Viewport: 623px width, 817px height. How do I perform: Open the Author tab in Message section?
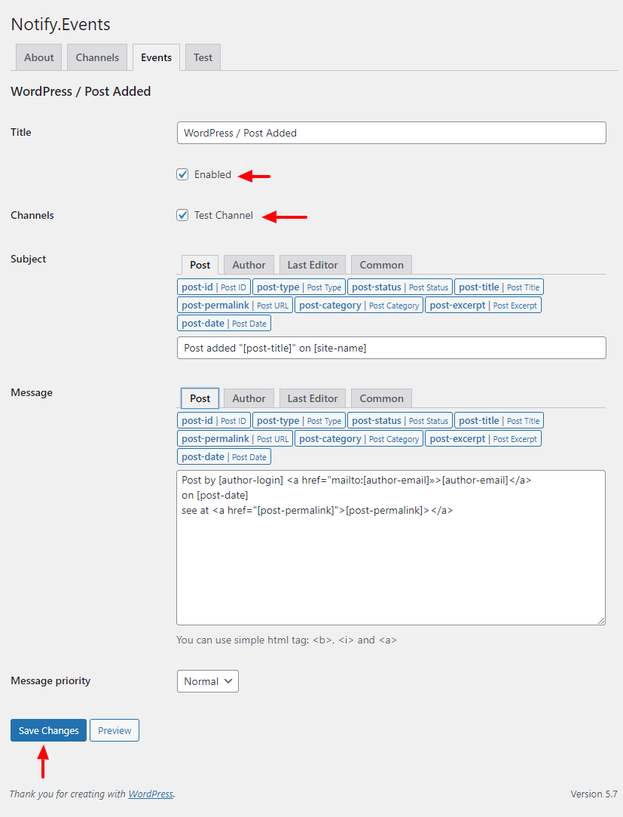click(249, 398)
